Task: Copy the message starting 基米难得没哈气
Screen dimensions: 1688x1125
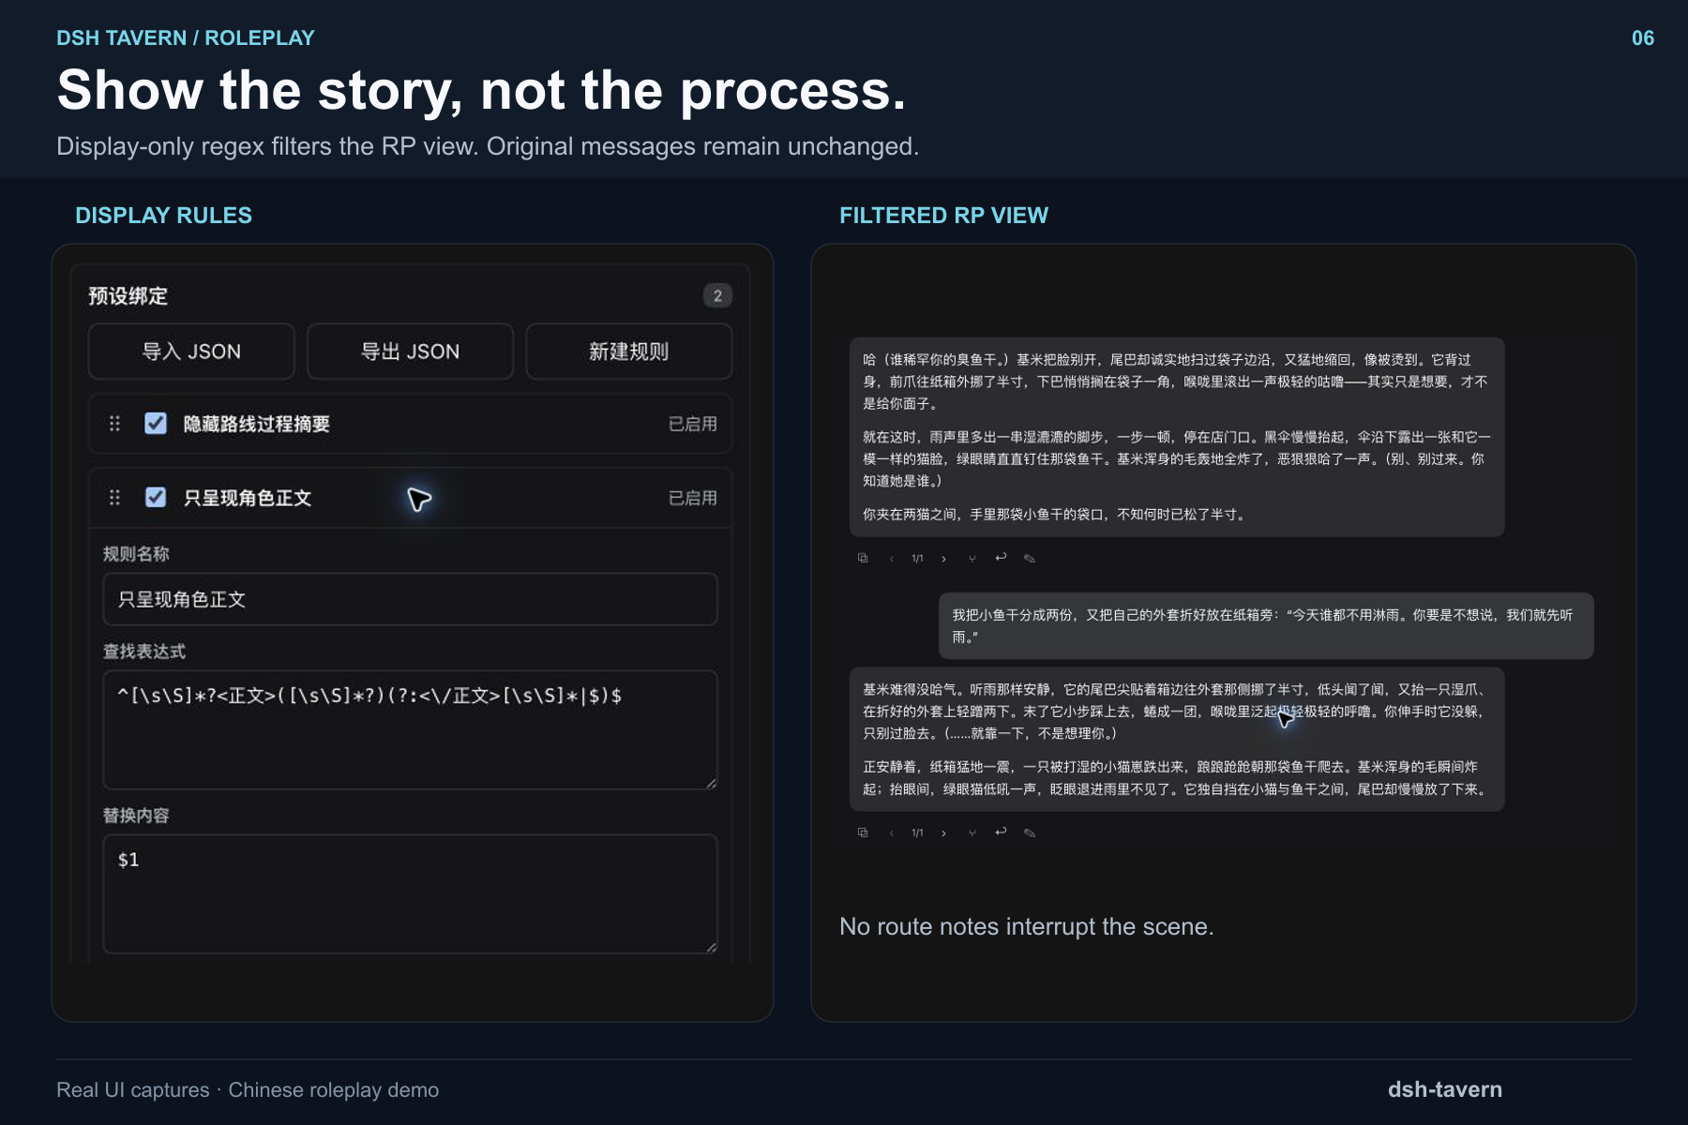Action: (x=863, y=832)
